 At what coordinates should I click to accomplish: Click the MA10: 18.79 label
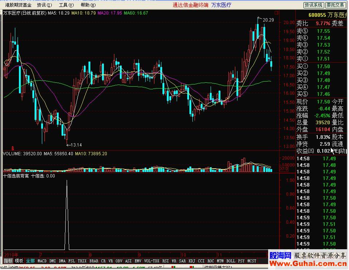(x=83, y=13)
